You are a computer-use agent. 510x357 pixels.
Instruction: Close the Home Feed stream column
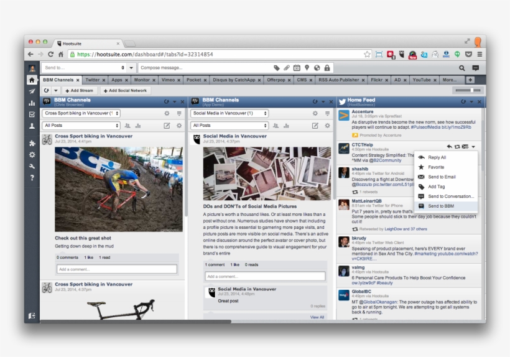pyautogui.click(x=479, y=102)
